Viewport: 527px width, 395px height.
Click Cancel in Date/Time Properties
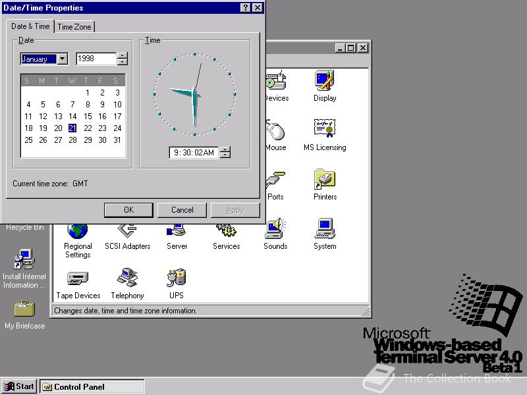(x=182, y=210)
